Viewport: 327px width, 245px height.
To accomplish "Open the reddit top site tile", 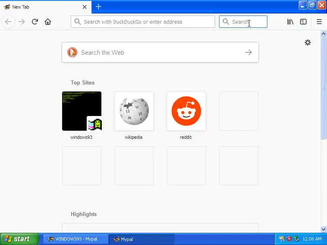I will 186,111.
